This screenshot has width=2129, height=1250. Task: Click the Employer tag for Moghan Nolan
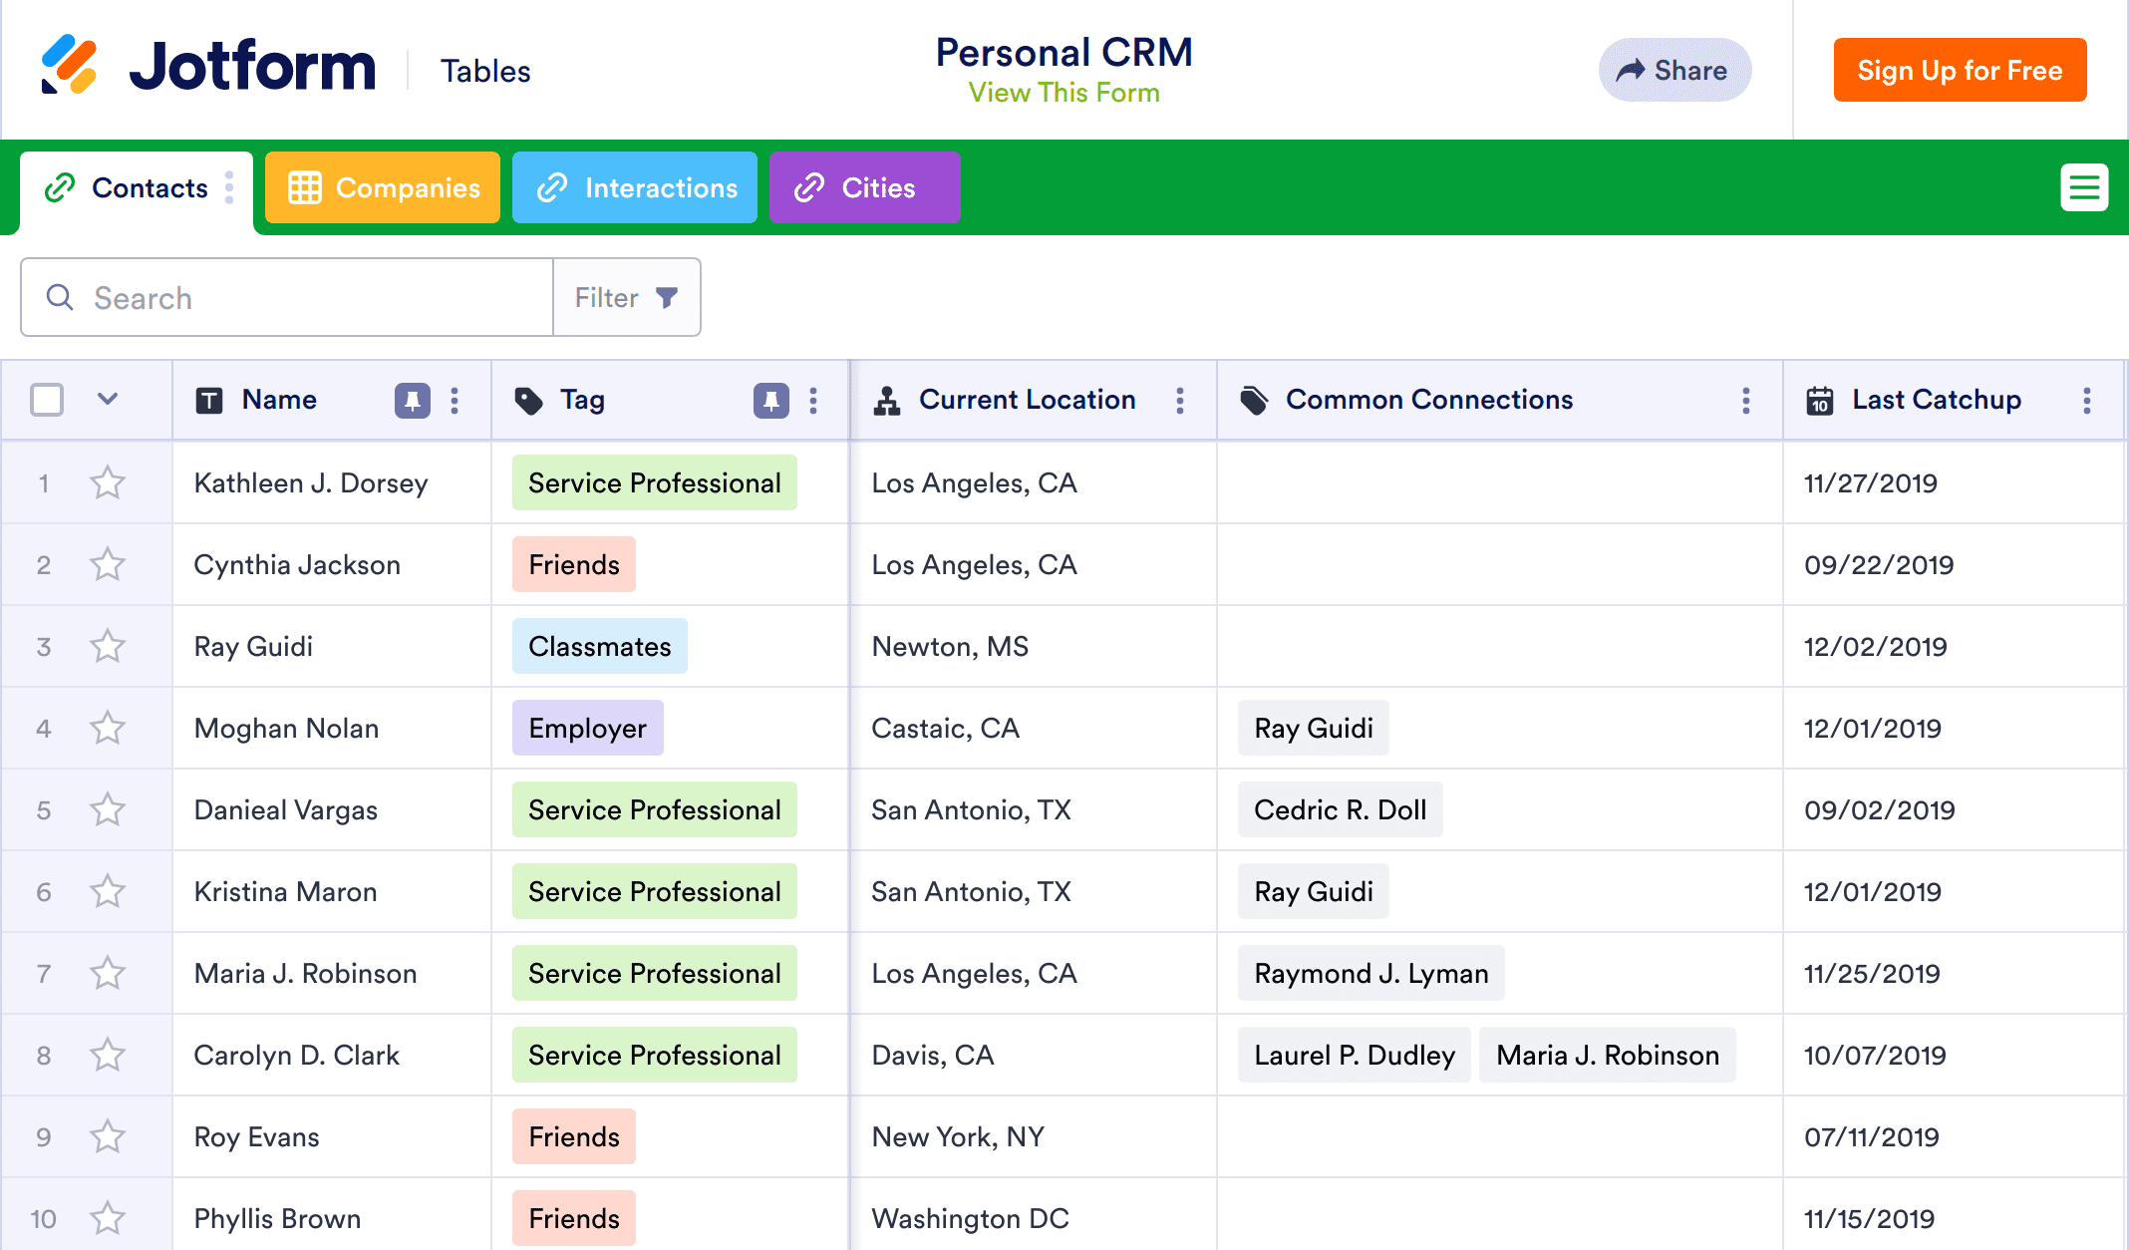coord(587,729)
